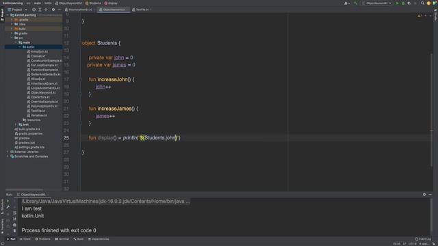Click wrench icon in Run panel
The image size is (438, 246).
click(x=8, y=207)
